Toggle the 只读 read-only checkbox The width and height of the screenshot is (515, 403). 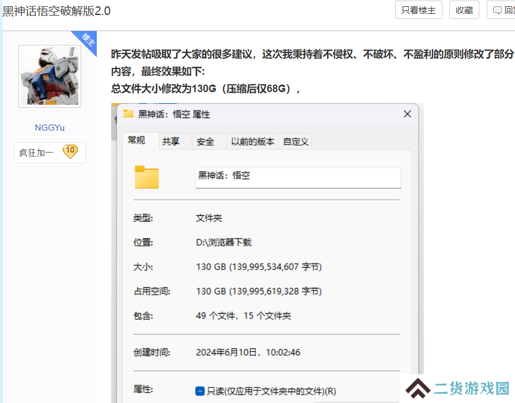[x=200, y=391]
